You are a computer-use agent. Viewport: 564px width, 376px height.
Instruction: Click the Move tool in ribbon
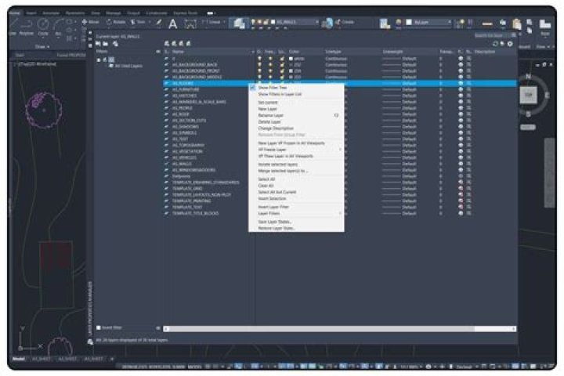click(x=92, y=21)
